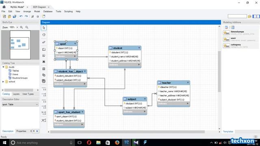This screenshot has height=146, width=260.
Task: Select student_address VARCHAR(45) column
Action: tap(126, 61)
